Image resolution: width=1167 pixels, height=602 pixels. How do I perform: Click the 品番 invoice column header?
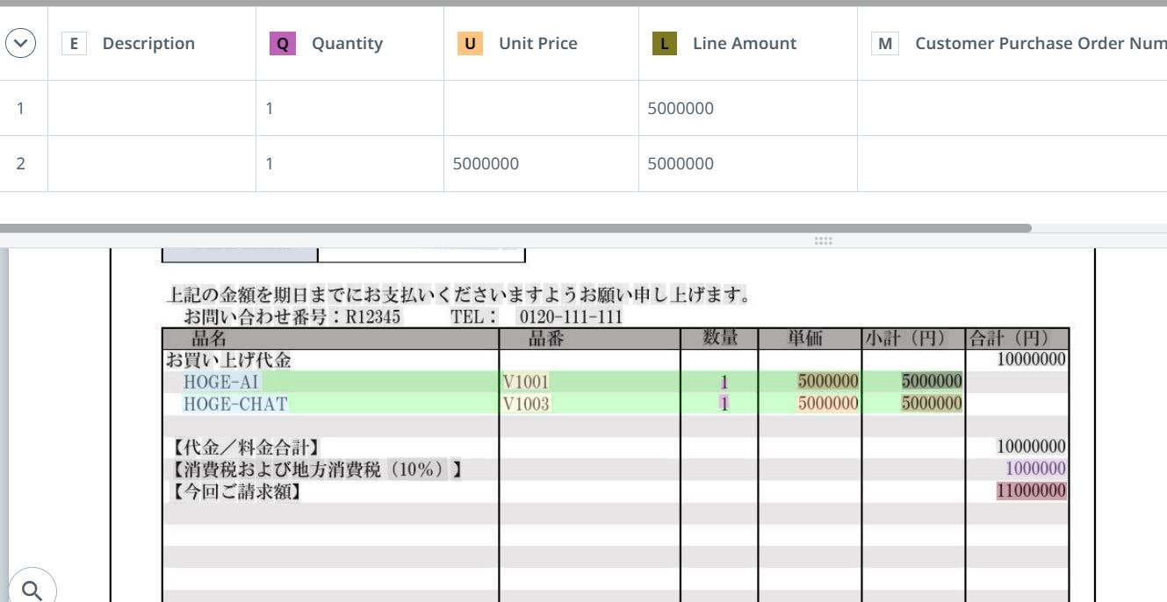545,338
